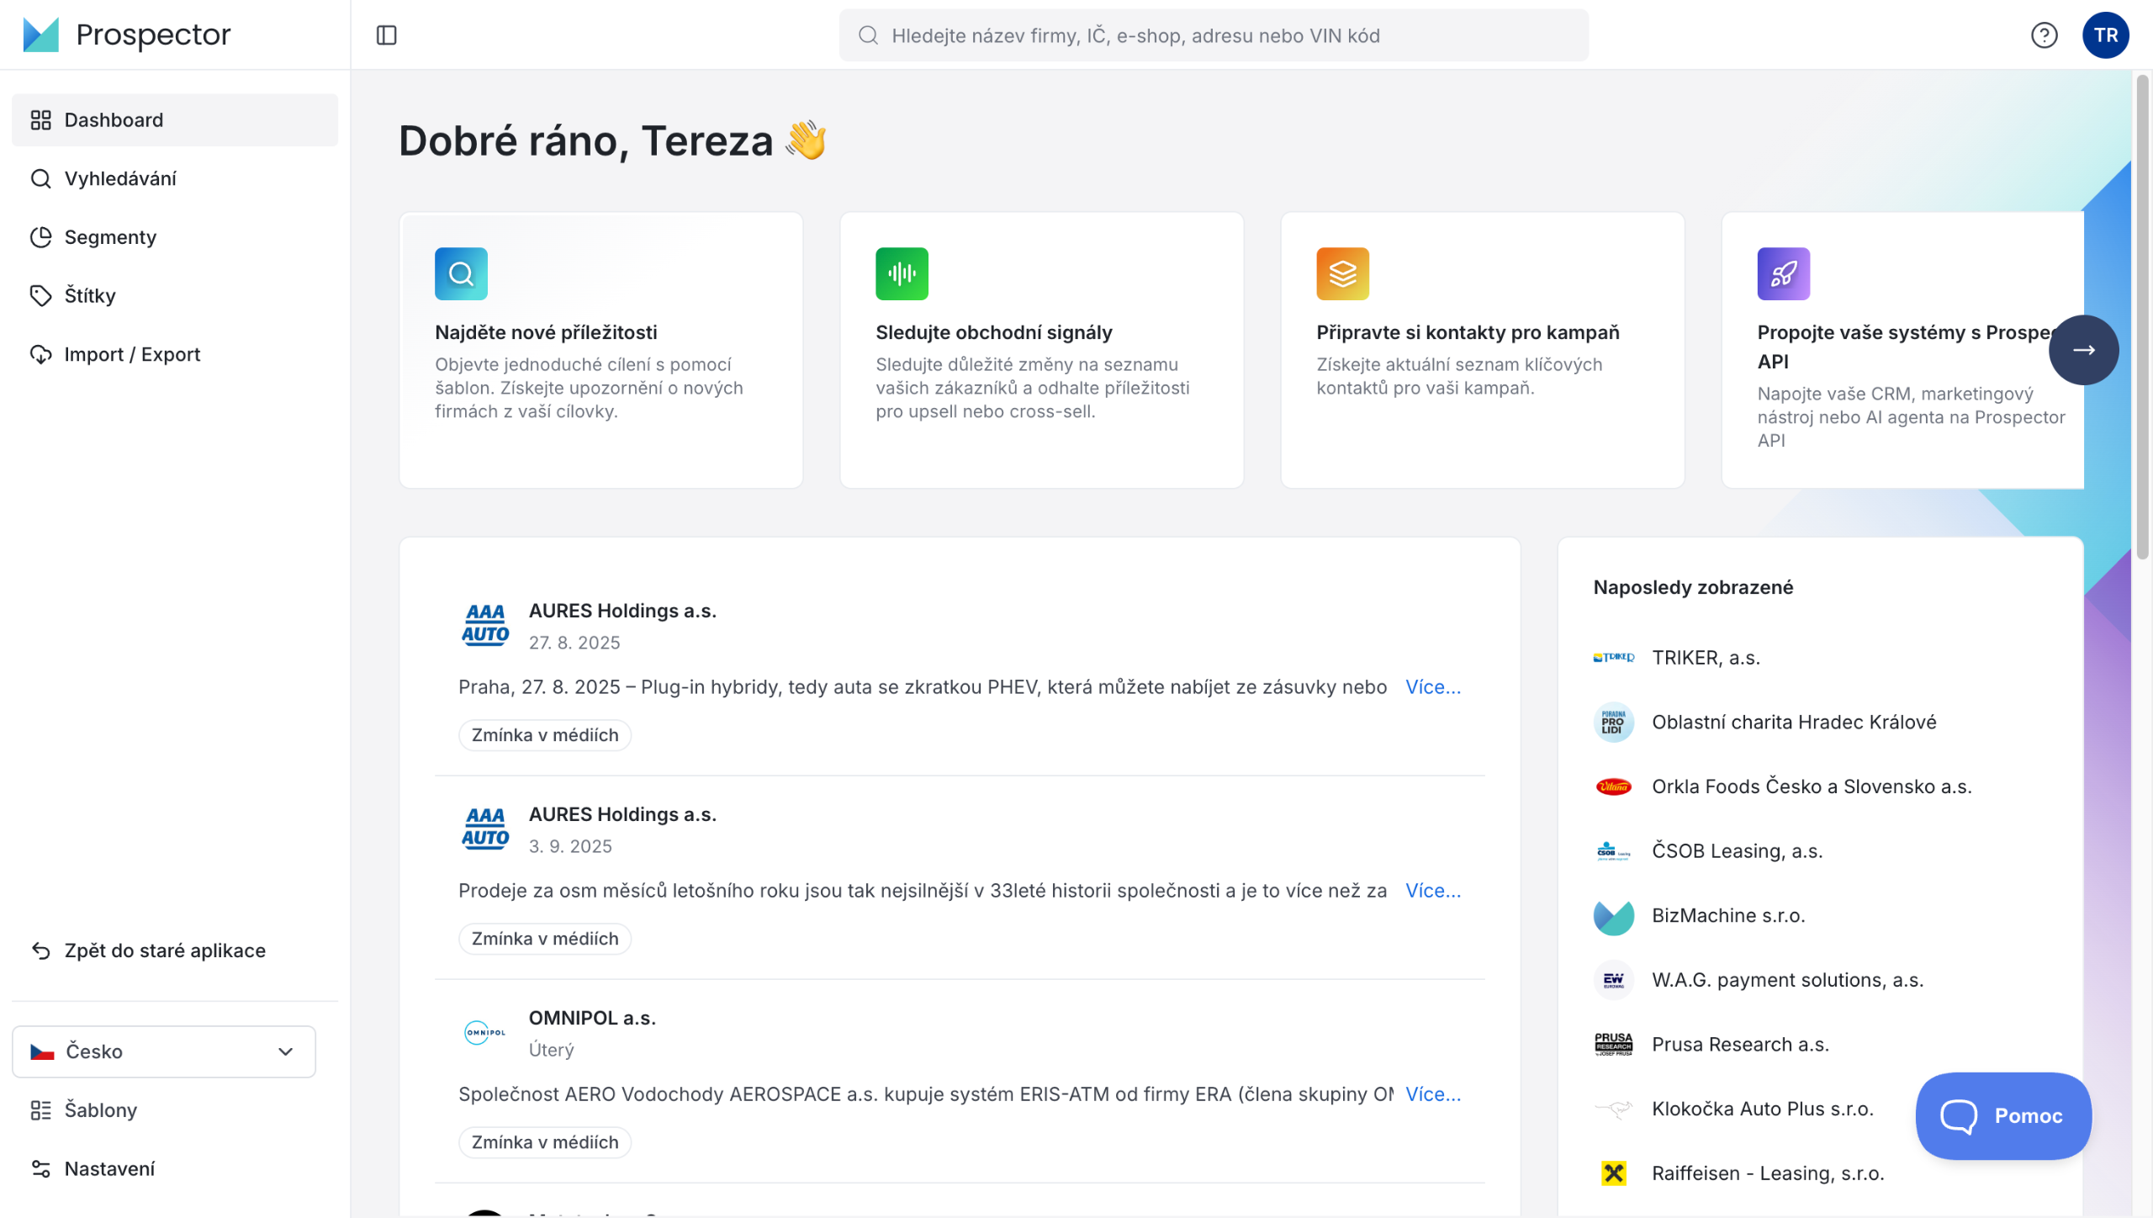Open the help question mark icon
Image resolution: width=2153 pixels, height=1218 pixels.
click(x=2044, y=35)
